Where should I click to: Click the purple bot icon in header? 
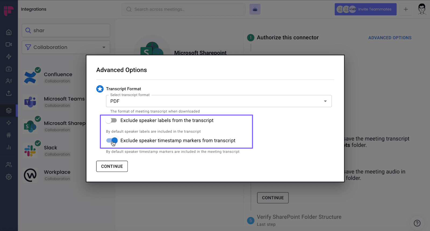pyautogui.click(x=255, y=9)
